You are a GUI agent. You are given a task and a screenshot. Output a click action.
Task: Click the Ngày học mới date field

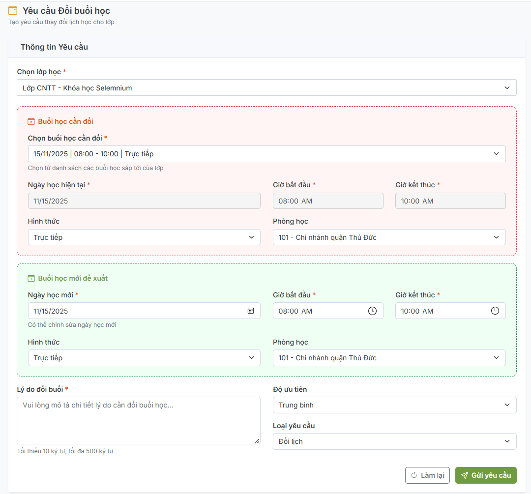(133, 311)
